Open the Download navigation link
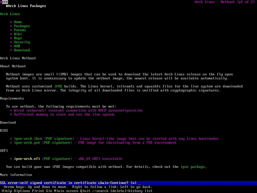Screen dimensions: 257x193 (22, 50)
